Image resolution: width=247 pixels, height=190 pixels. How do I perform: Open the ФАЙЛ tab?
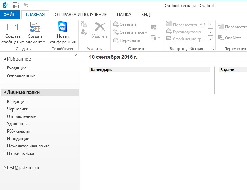(x=9, y=15)
